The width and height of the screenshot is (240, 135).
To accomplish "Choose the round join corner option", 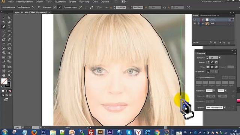I will pyautogui.click(x=212, y=67).
